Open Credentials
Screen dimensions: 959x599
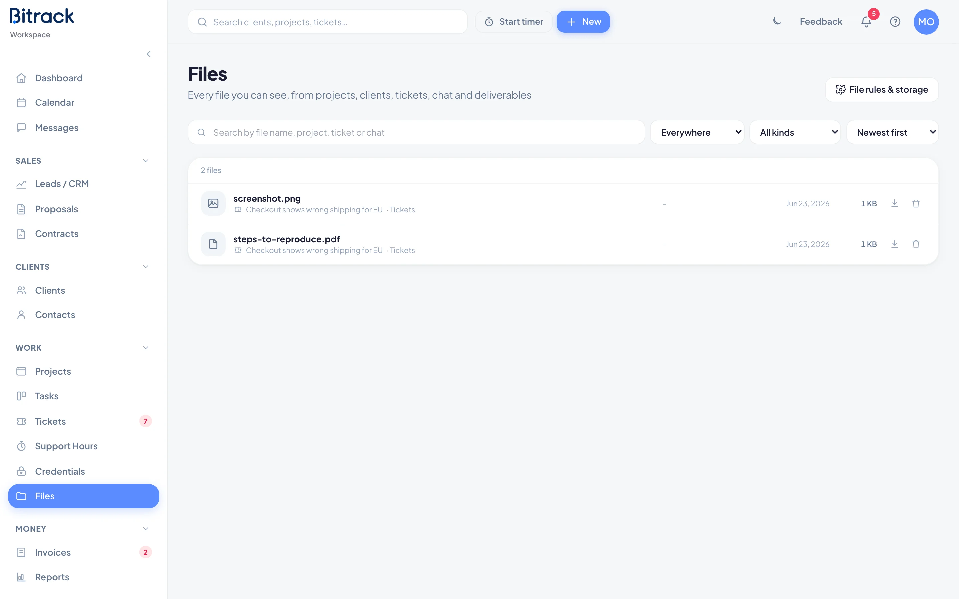point(83,471)
